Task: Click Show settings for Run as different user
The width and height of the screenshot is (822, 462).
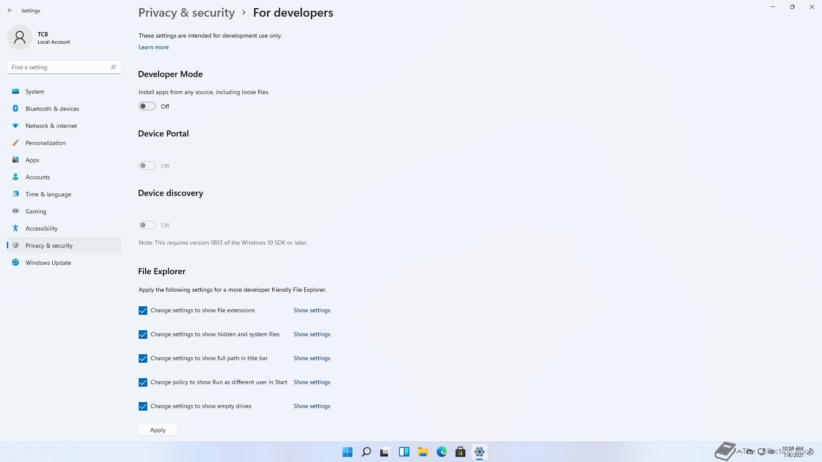Action: [x=312, y=382]
